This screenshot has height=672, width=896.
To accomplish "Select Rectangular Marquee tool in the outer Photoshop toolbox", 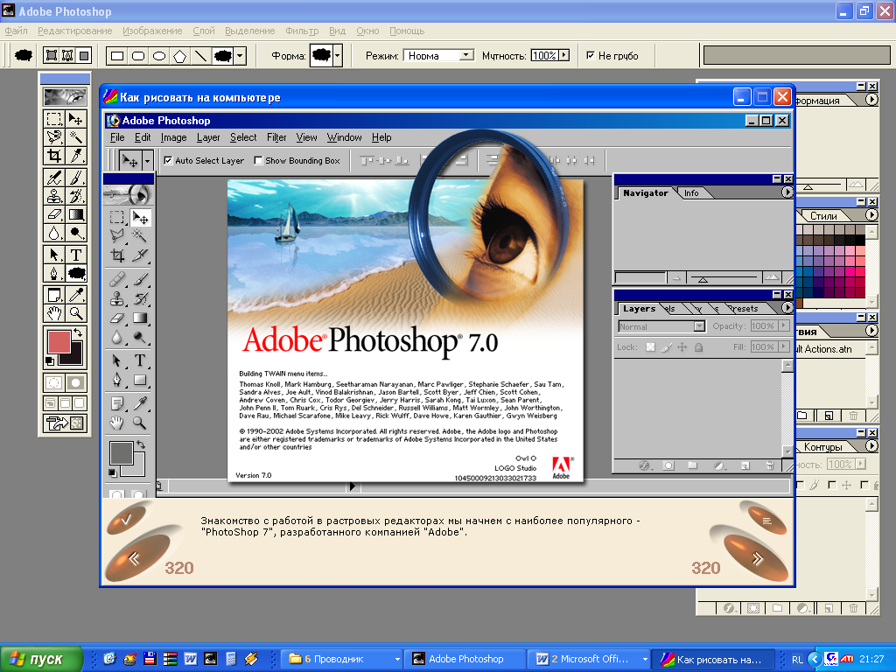I will click(54, 119).
